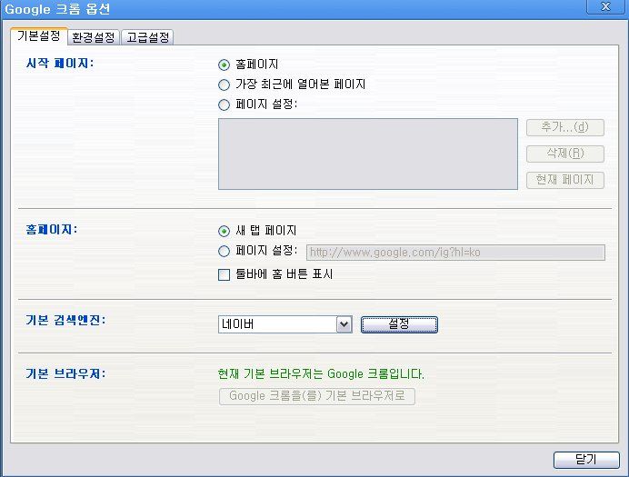Click the 삭제(R) button

point(564,154)
